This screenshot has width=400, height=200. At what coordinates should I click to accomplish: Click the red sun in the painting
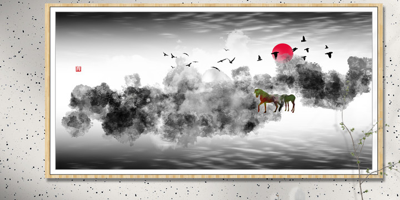pos(282,53)
